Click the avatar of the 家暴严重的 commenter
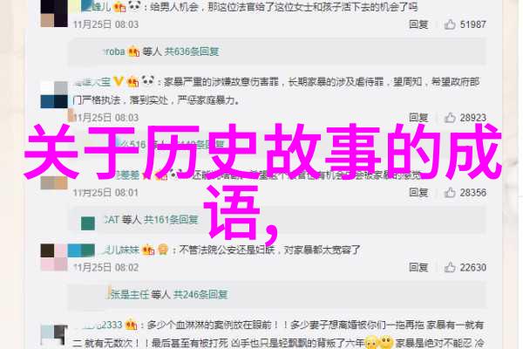523x349 pixels. tap(54, 94)
